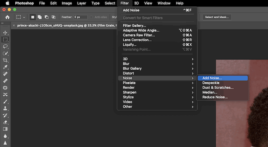Choose the Gradient tool
The height and width of the screenshot is (147, 268).
[x=5, y=129]
